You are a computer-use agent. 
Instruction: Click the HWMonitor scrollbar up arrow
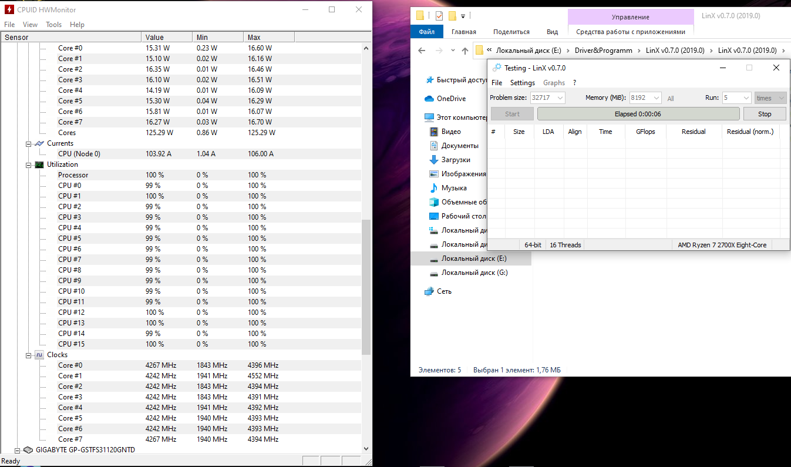coord(366,48)
